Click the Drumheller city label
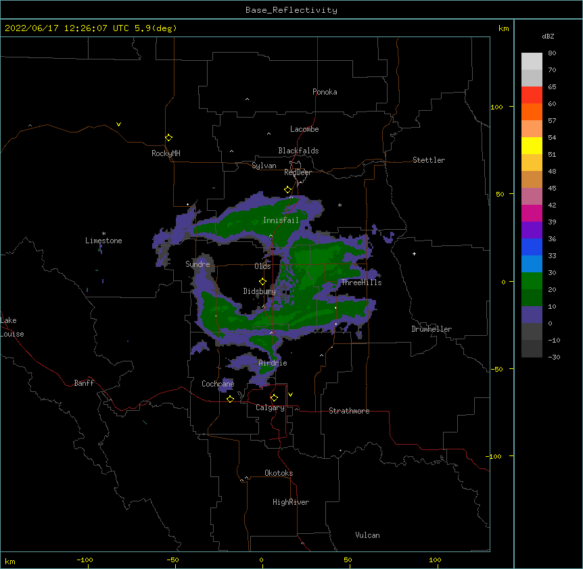Viewport: 583px width, 569px height. point(432,329)
